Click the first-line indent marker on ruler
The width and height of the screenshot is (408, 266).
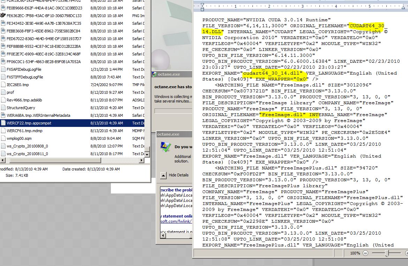click(x=203, y=5)
